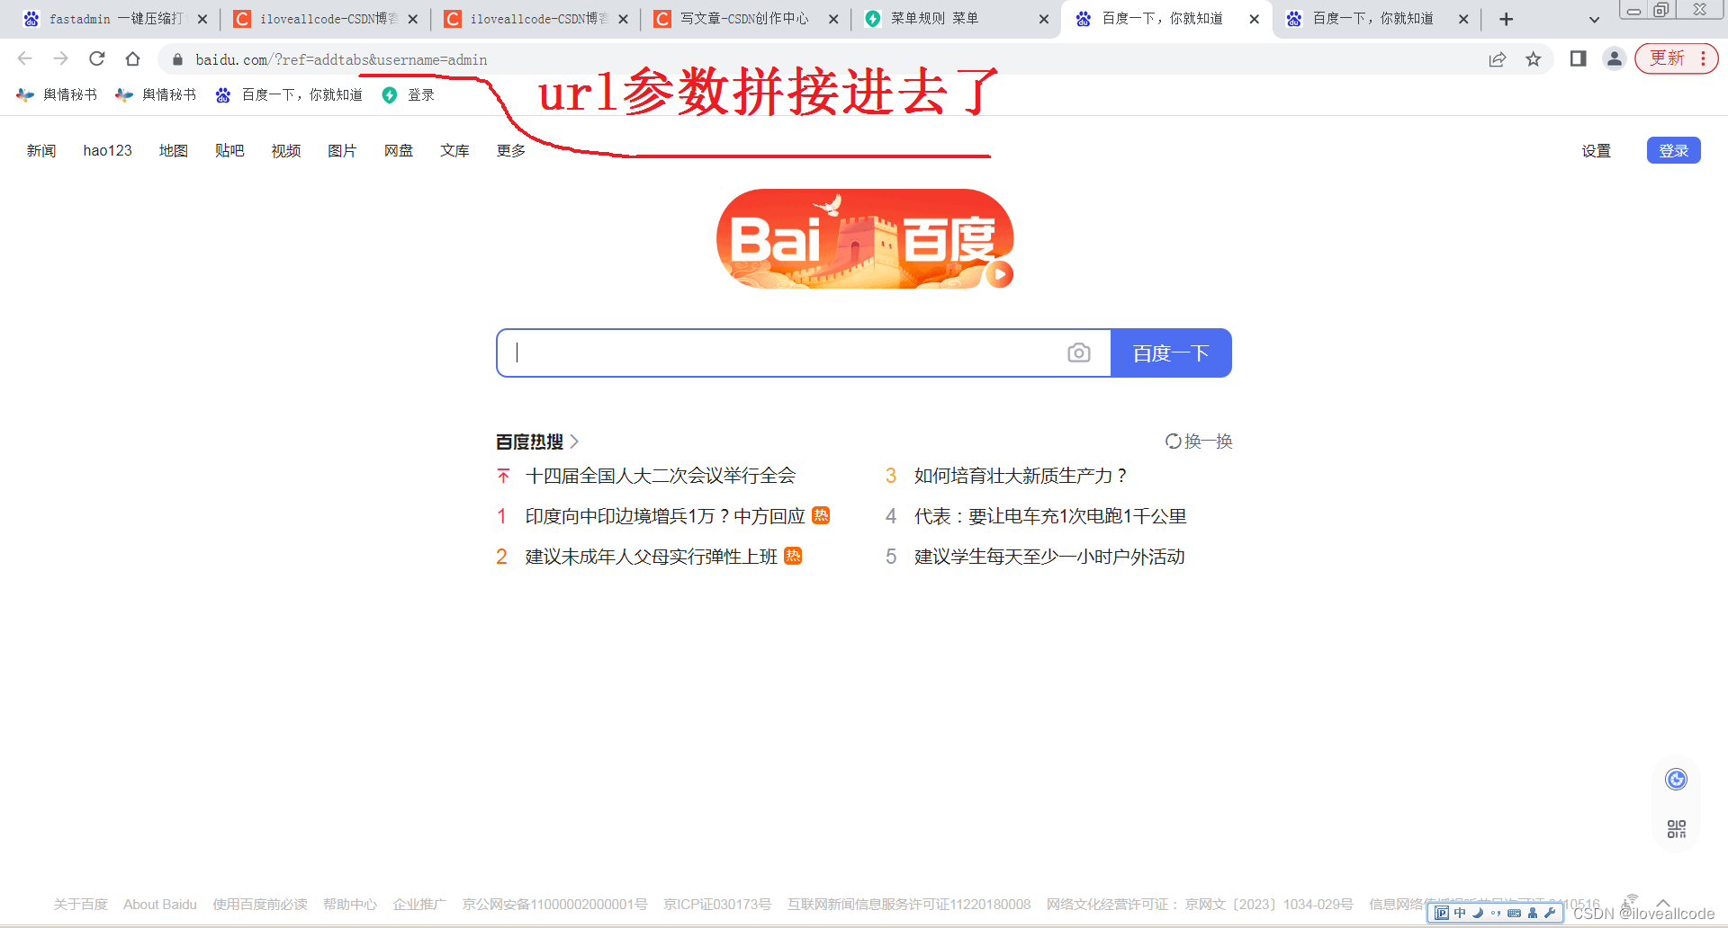Open 建议未成年人父母实行弹性上班 headline
Image resolution: width=1728 pixels, height=928 pixels.
click(x=652, y=557)
